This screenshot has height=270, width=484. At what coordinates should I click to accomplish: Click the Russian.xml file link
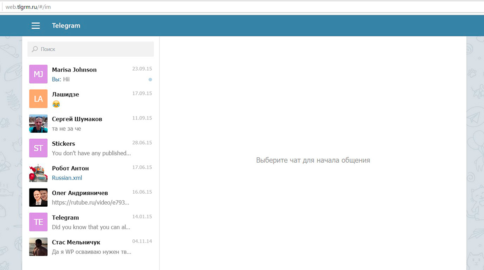point(67,178)
